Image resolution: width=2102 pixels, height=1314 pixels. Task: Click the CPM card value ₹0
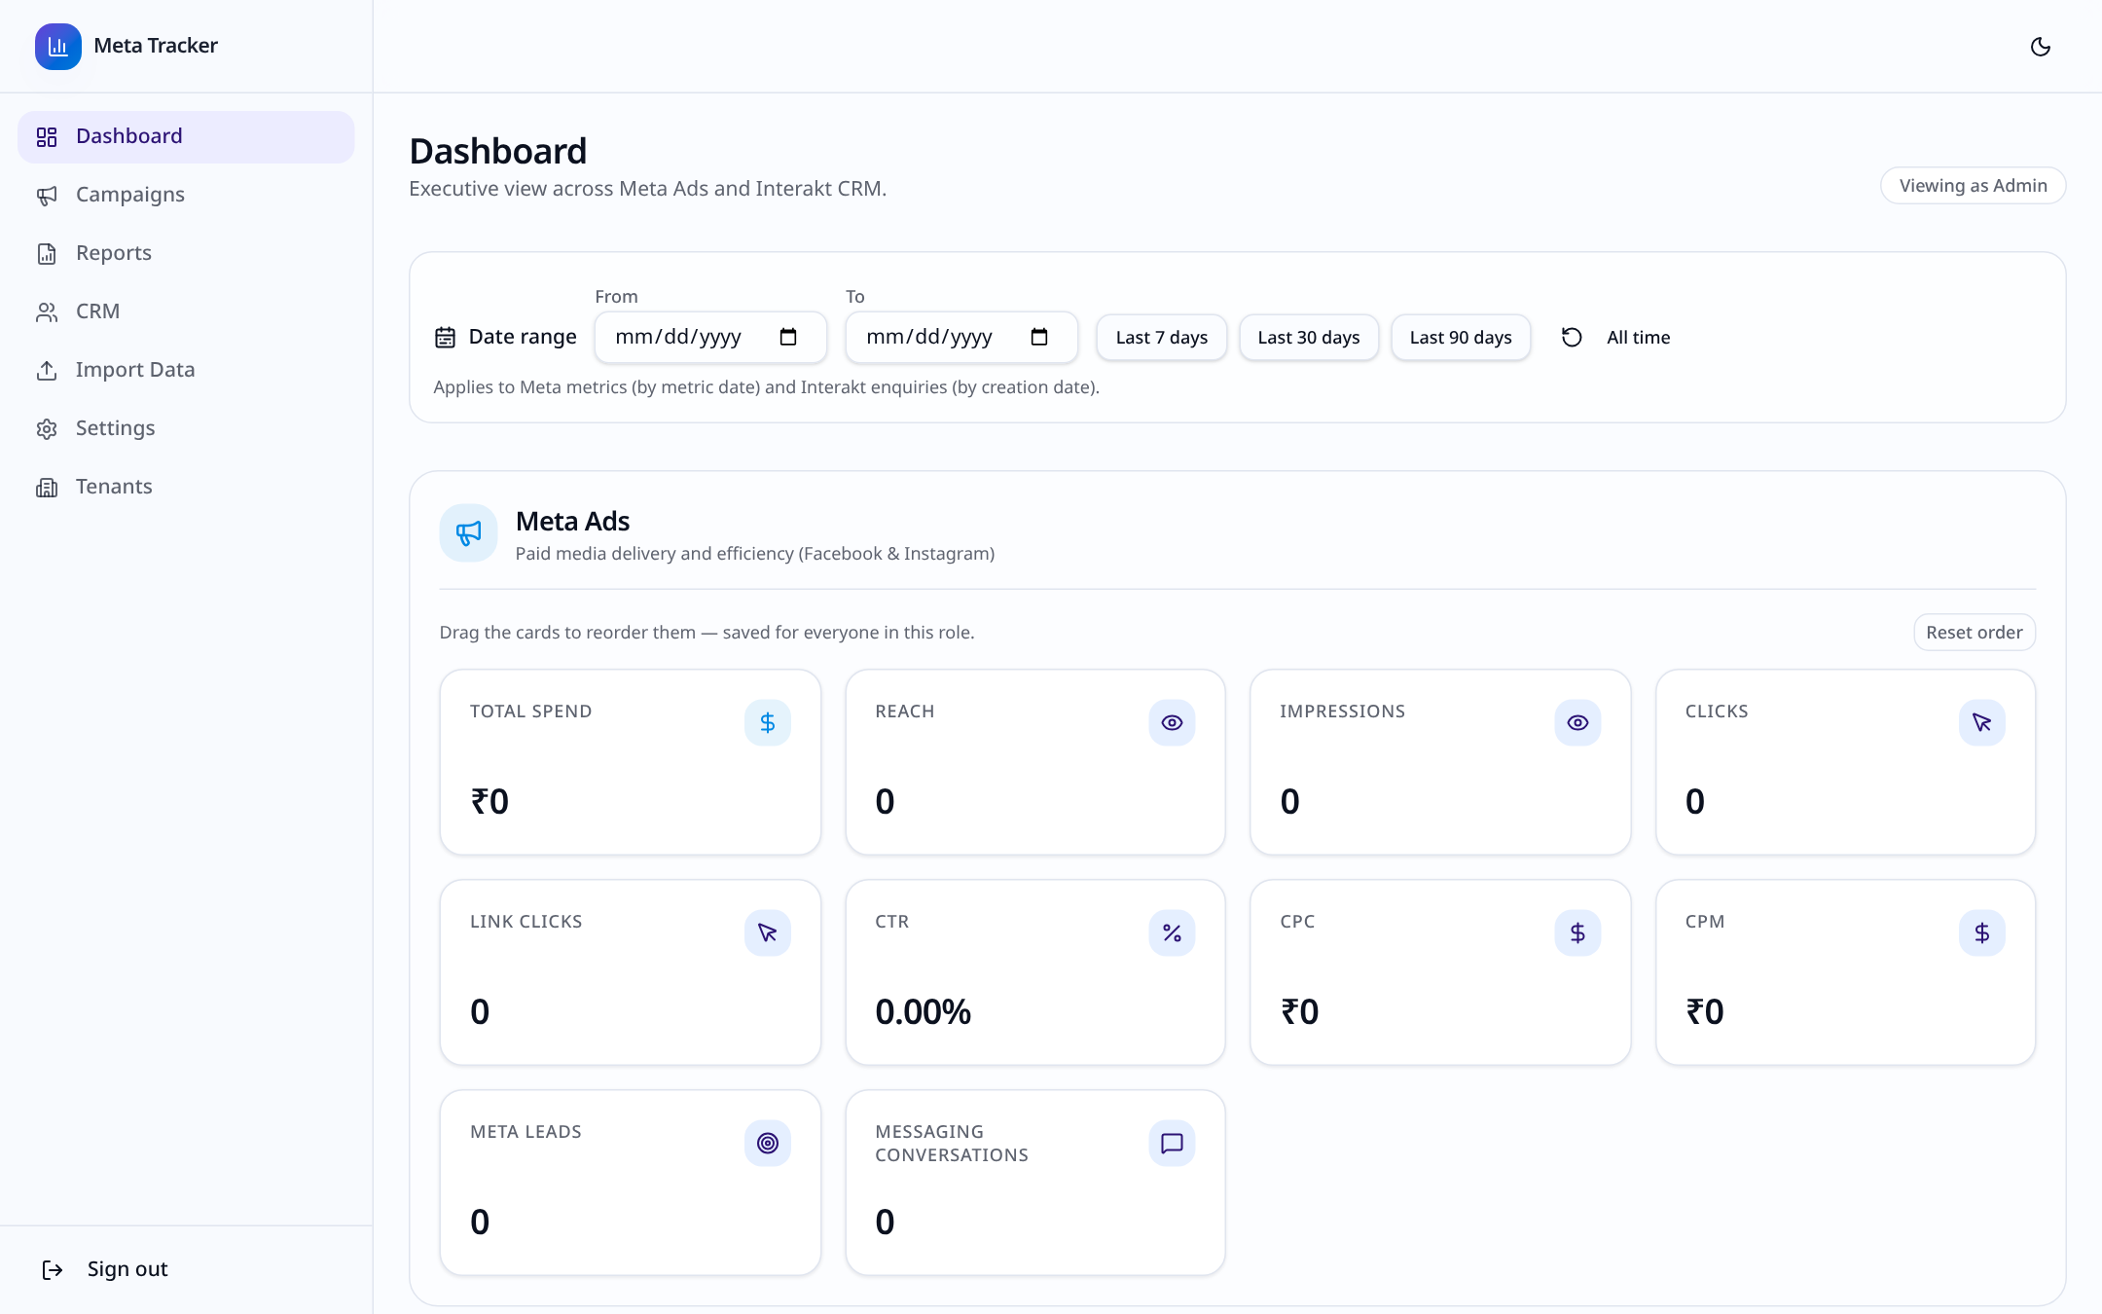[1705, 1012]
